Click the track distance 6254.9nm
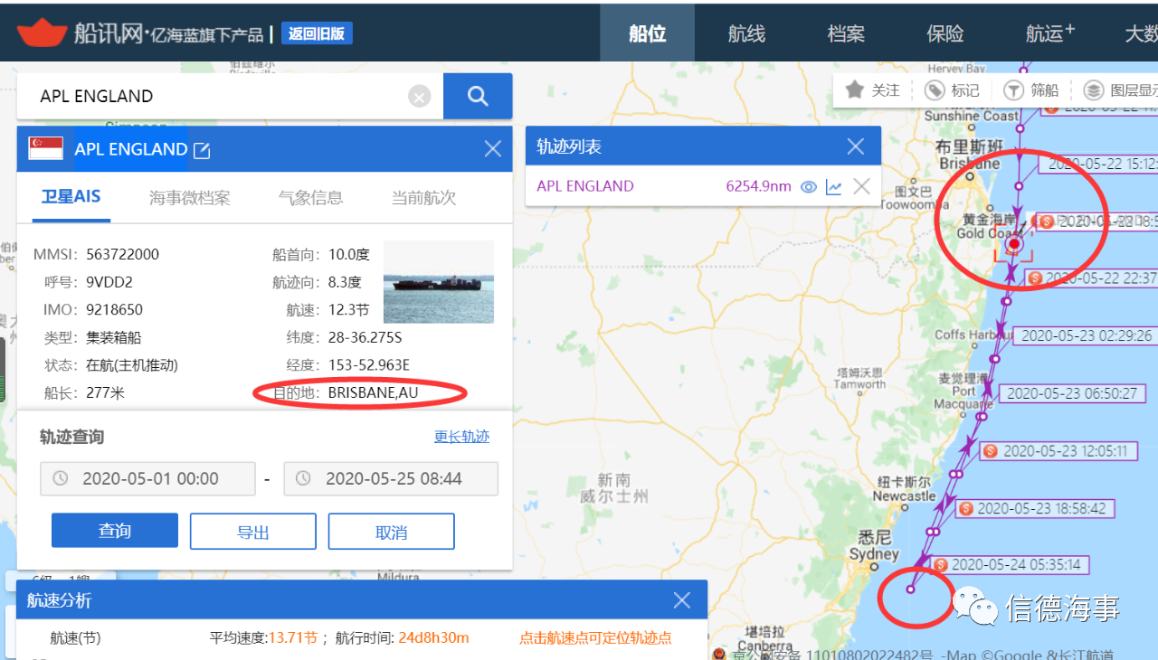The image size is (1158, 660). pos(758,186)
